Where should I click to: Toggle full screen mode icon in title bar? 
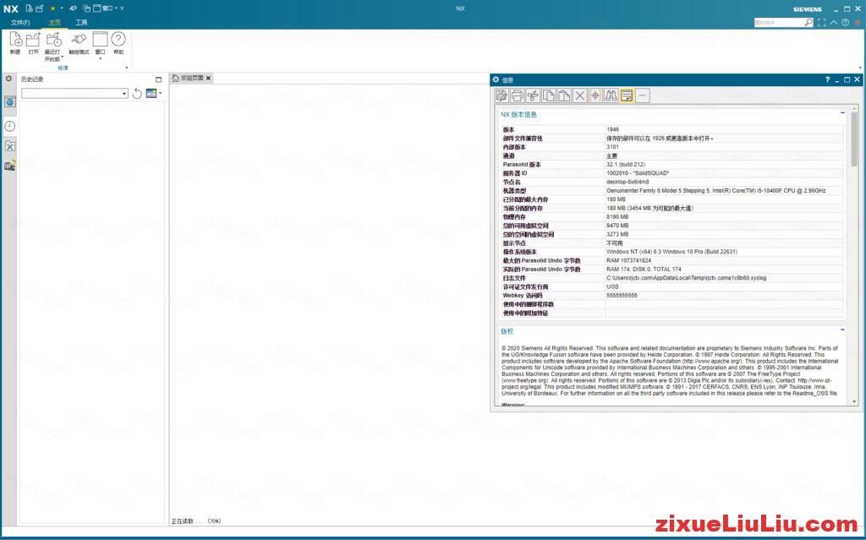point(821,23)
